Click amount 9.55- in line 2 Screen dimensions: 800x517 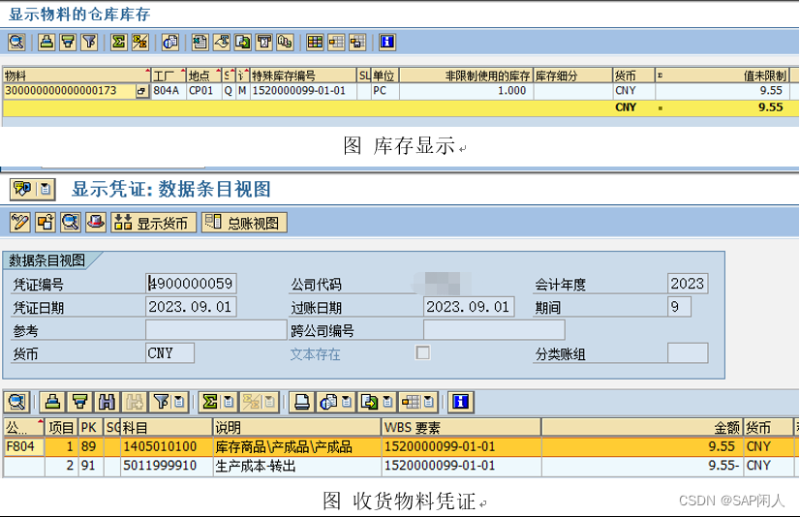pos(642,466)
